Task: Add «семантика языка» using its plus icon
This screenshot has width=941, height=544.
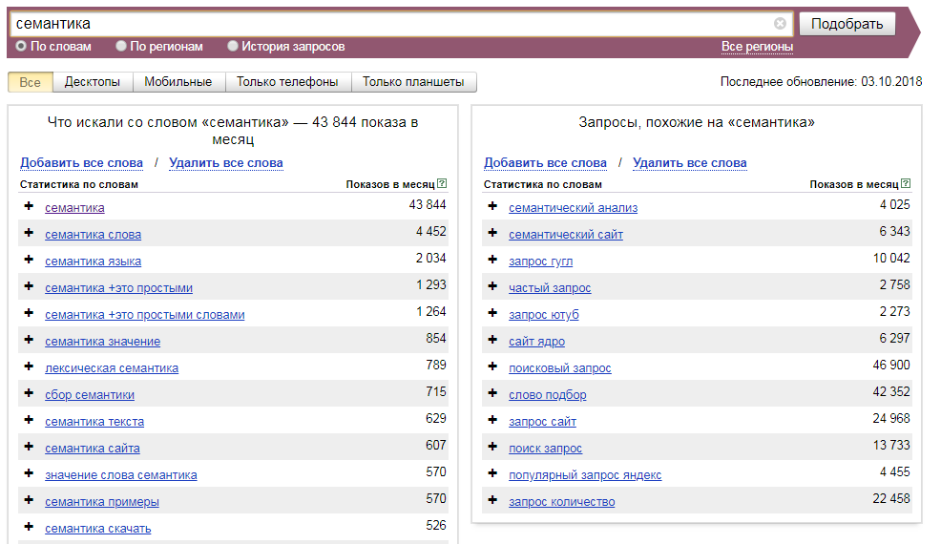Action: [29, 261]
